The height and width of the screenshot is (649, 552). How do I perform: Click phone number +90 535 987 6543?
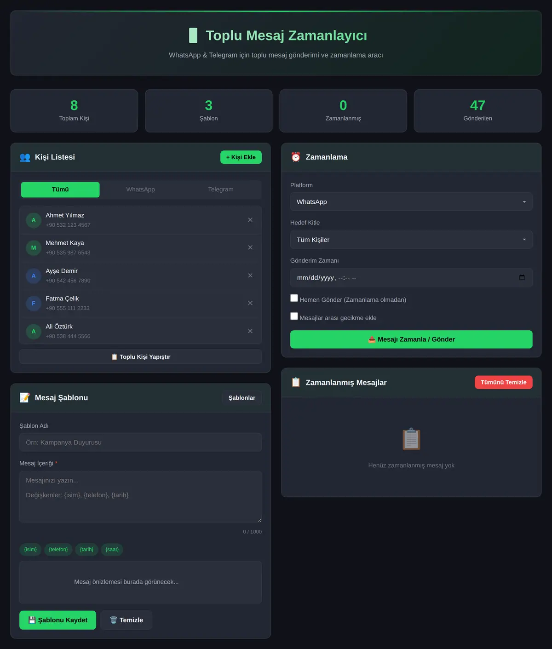pyautogui.click(x=68, y=253)
